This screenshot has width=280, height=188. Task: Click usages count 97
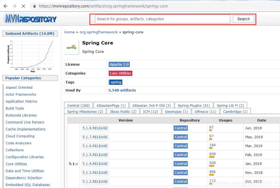(211, 136)
